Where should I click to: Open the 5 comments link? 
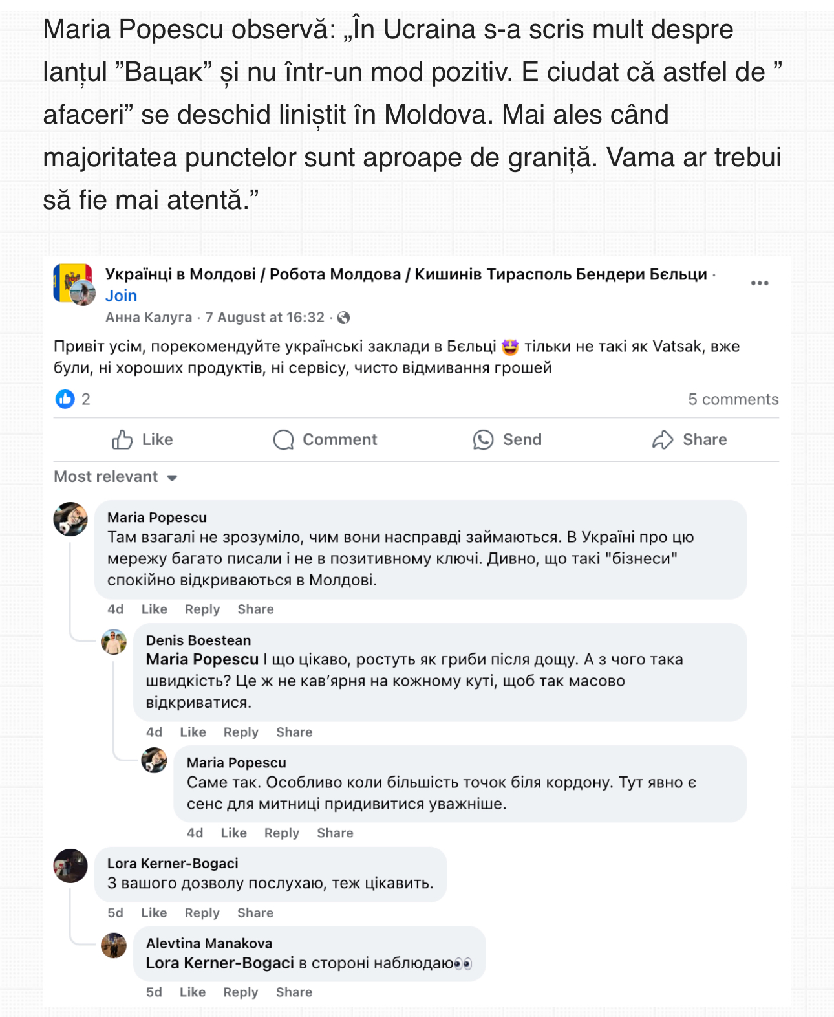[x=733, y=399]
